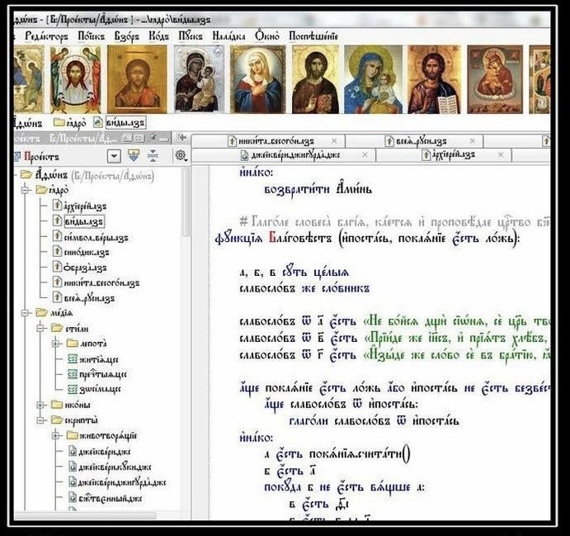The width and height of the screenshot is (570, 536).
Task: Expand the животворящие folder in tree
Action: (x=55, y=435)
